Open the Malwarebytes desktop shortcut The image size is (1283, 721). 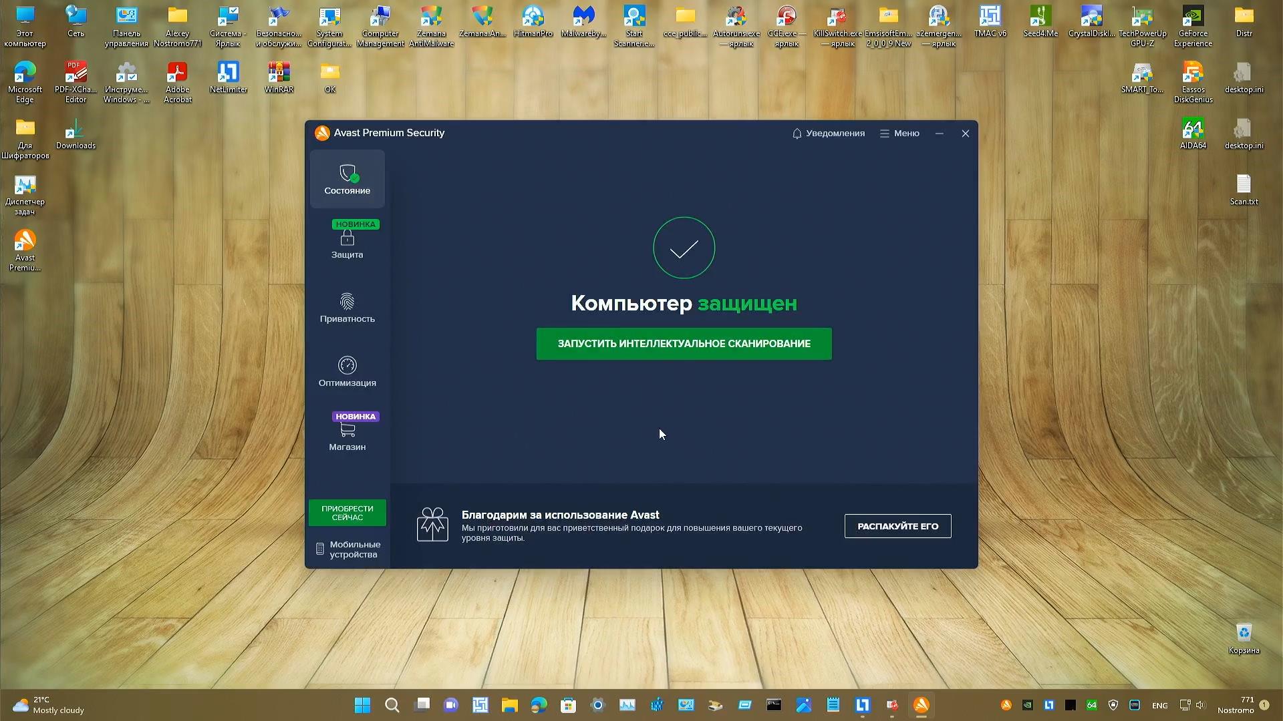[583, 17]
